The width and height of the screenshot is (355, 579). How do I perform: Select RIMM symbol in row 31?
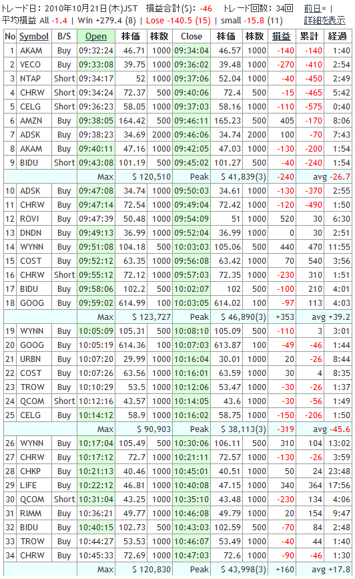(31, 514)
